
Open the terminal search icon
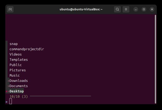click(x=117, y=9)
